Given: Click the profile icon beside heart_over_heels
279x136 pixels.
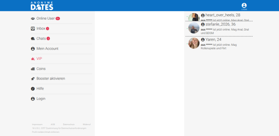Looking at the screenshot, I should pos(203,15).
